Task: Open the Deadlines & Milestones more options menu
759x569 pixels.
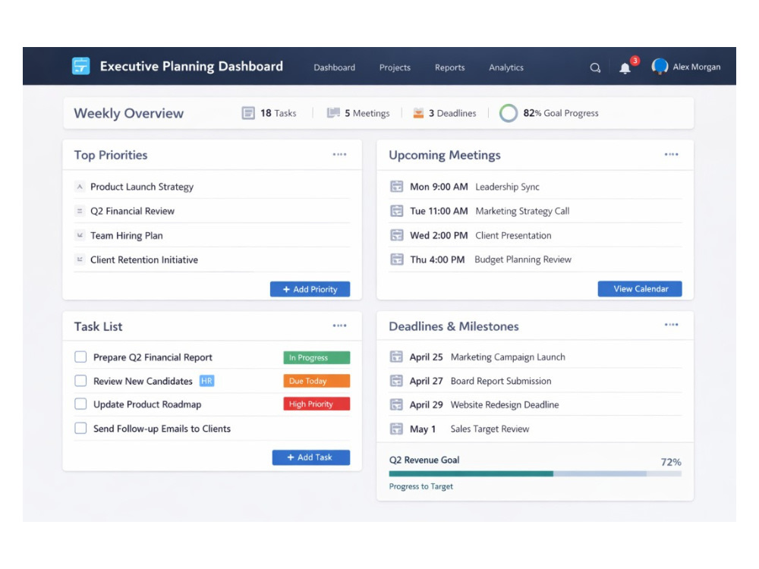Action: pos(671,325)
